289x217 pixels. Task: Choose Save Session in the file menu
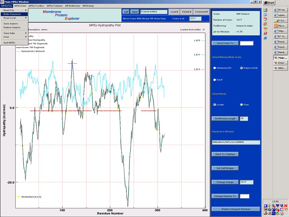(14, 24)
